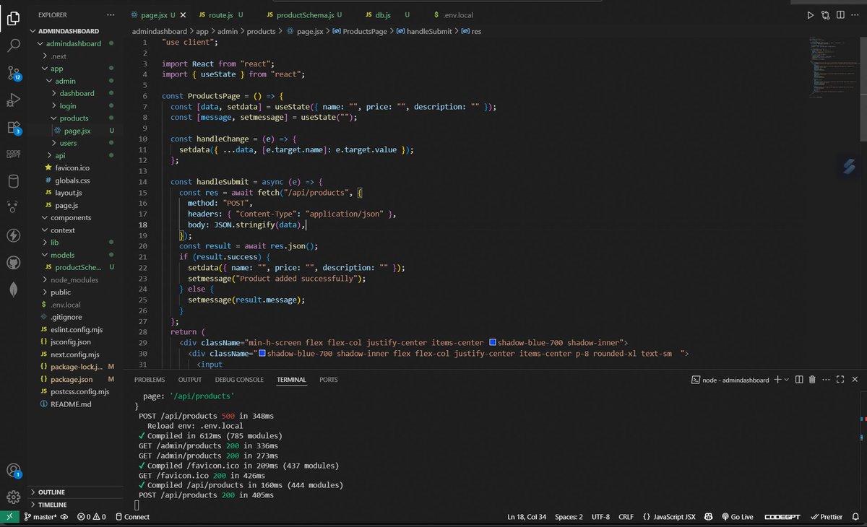The image size is (867, 527).
Task: Split the terminal panel
Action: (799, 379)
